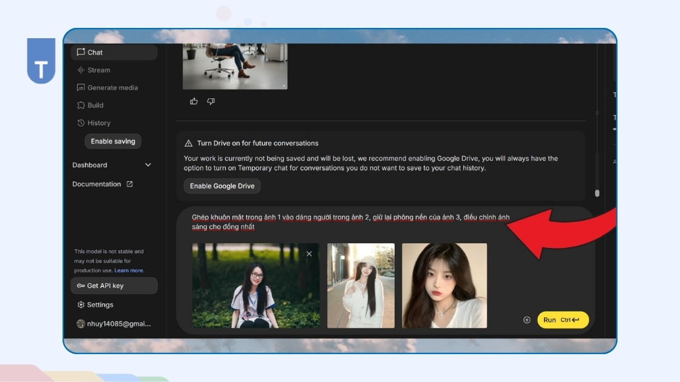This screenshot has height=382, width=680.
Task: Click the chat scrollbar thumb
Action: [597, 193]
